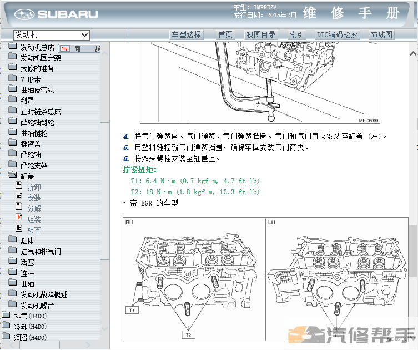Open folder icon for 链罩
This screenshot has height=350, width=418.
point(12,99)
